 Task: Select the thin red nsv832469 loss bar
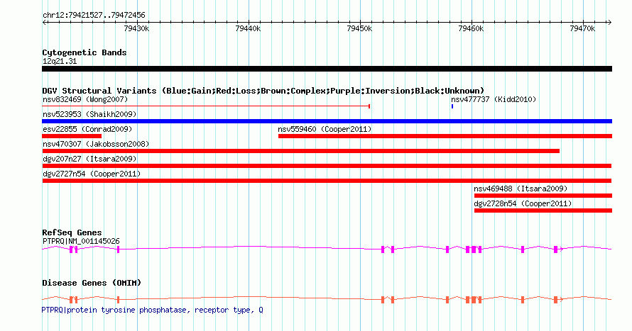pos(206,106)
